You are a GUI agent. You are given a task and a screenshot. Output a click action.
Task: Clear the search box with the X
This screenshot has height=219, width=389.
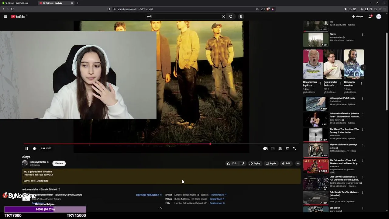click(x=223, y=16)
